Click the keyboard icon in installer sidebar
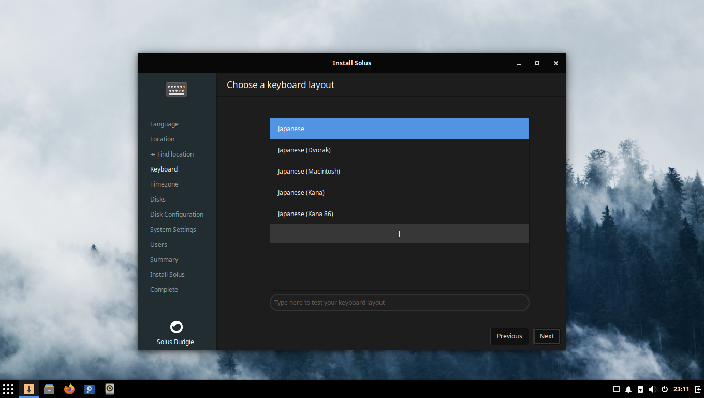 [177, 90]
